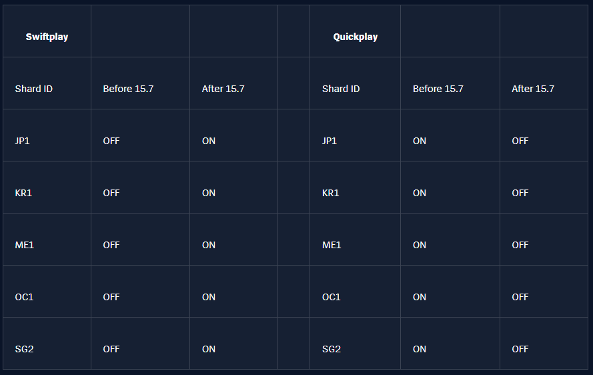This screenshot has width=593, height=375.
Task: Click the ON value for Swiftplay SG2
Action: click(x=209, y=349)
